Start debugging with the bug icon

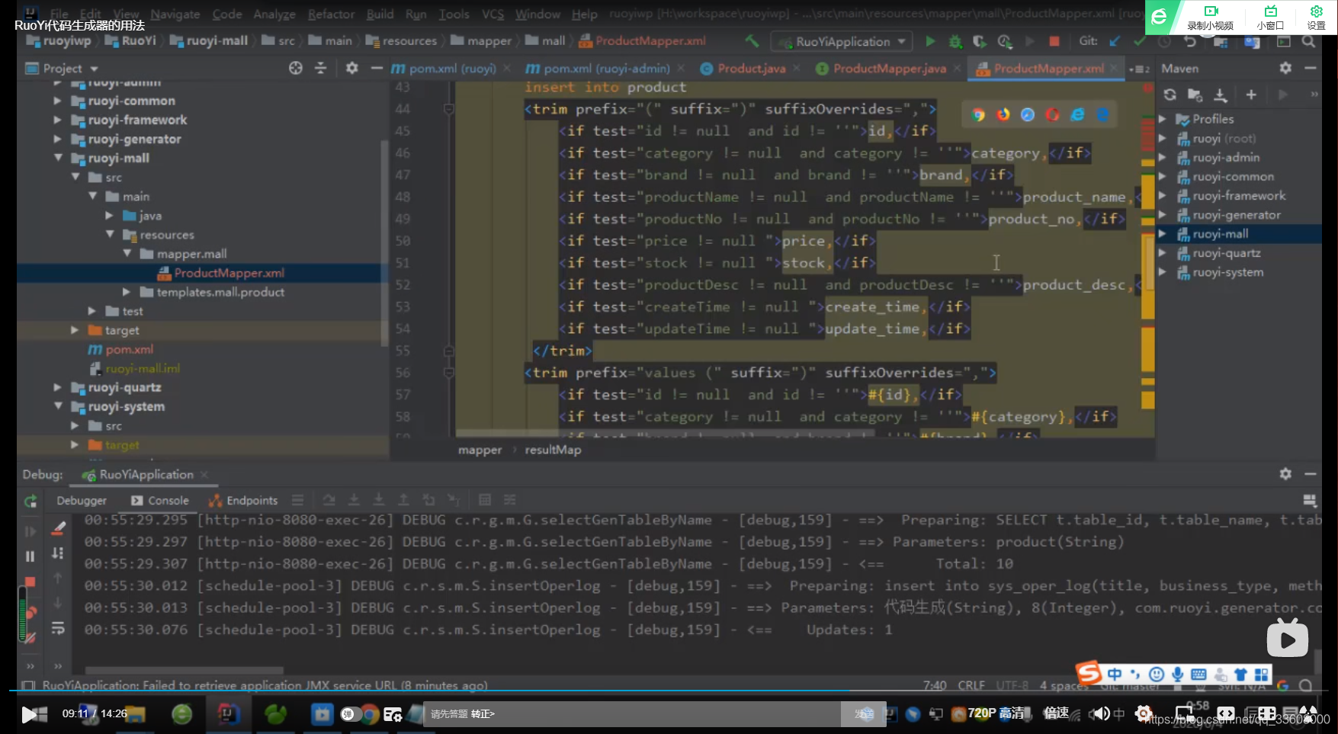955,41
